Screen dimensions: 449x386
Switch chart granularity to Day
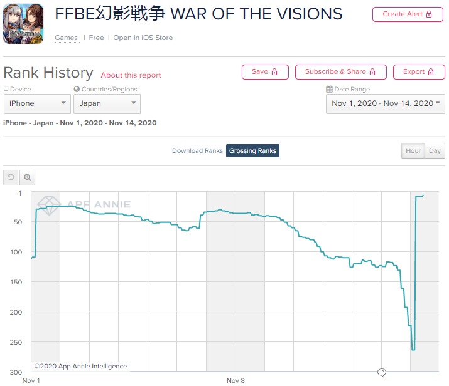point(435,150)
